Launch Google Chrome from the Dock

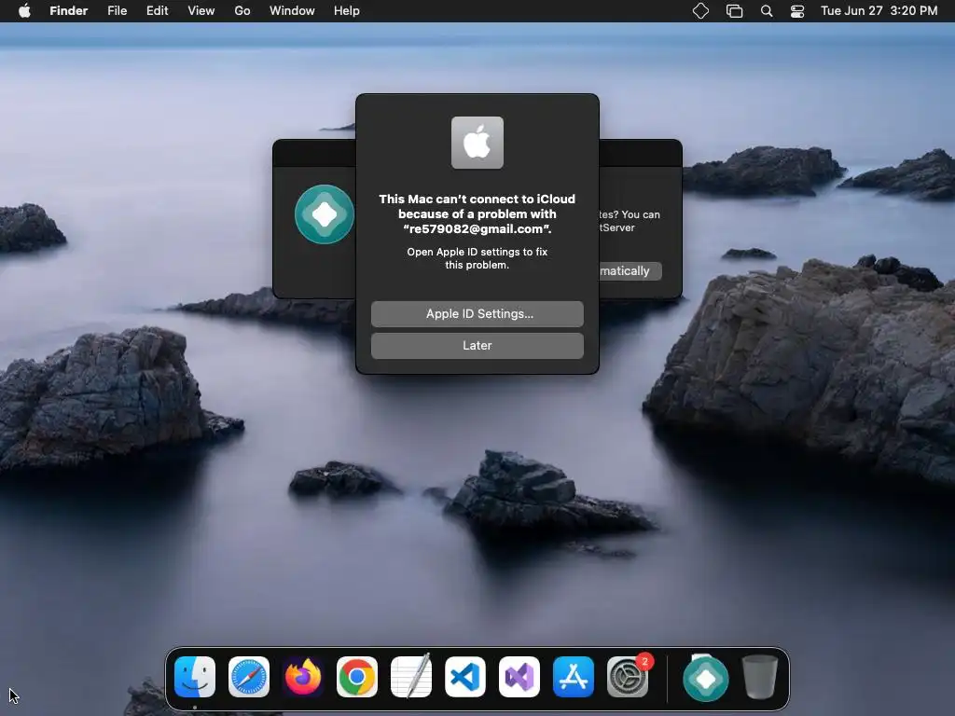(357, 677)
